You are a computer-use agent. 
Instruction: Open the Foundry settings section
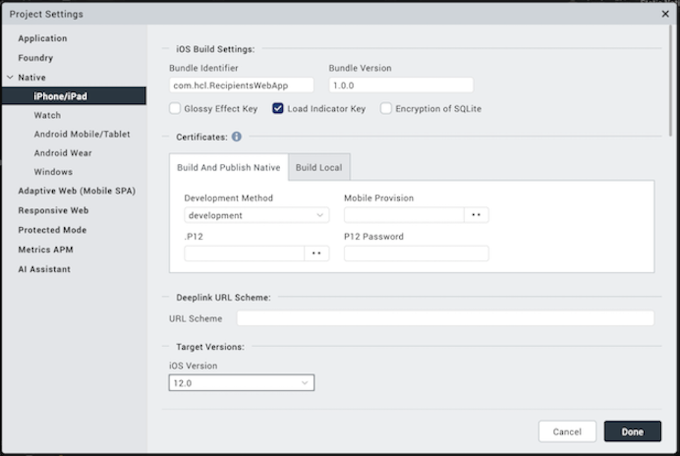click(x=35, y=58)
